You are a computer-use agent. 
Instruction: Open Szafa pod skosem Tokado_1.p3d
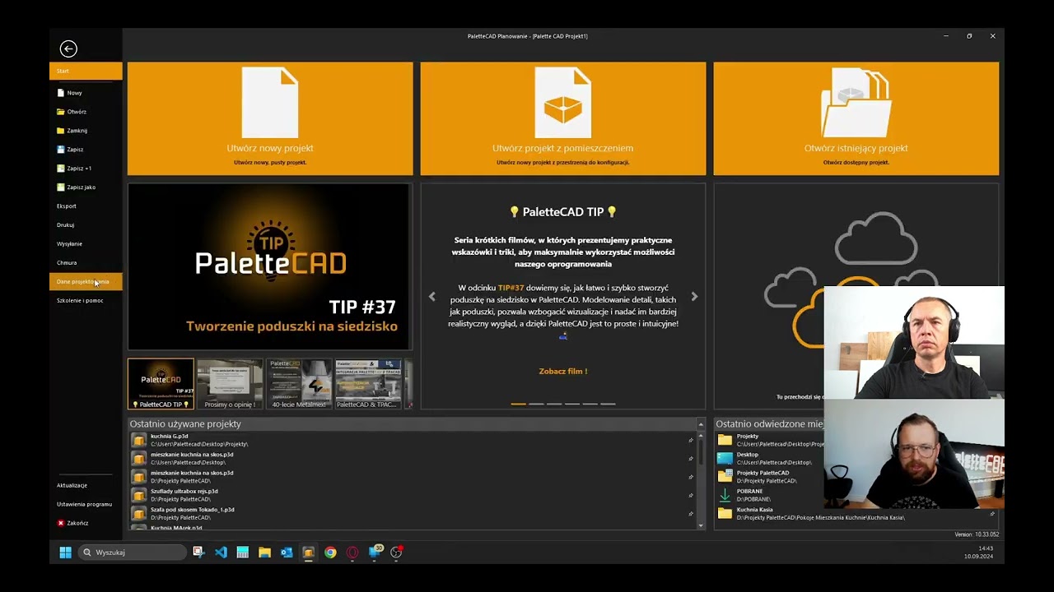412,514
